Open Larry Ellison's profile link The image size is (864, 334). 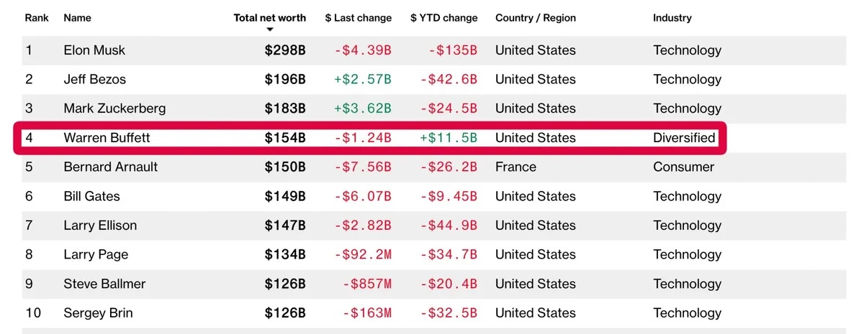point(99,226)
